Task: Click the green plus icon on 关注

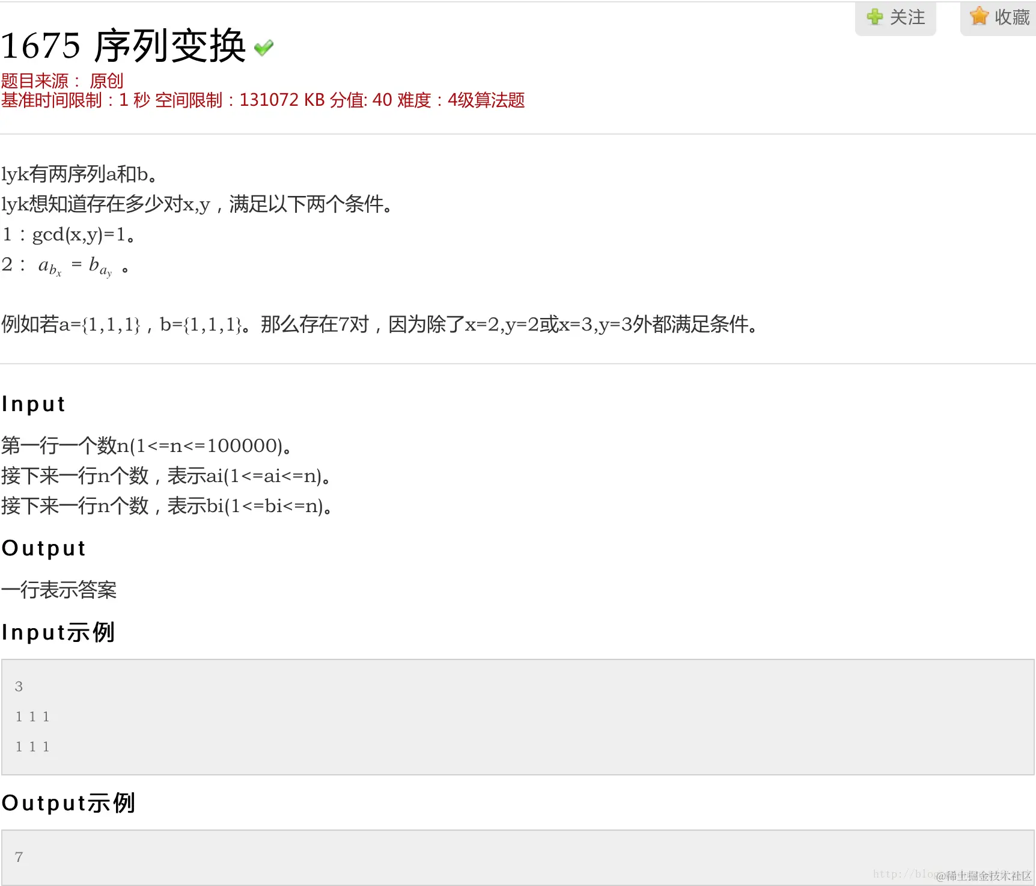Action: (875, 17)
